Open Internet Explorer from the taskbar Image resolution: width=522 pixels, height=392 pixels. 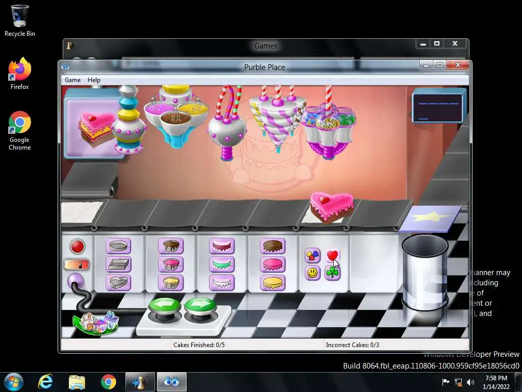coord(45,382)
